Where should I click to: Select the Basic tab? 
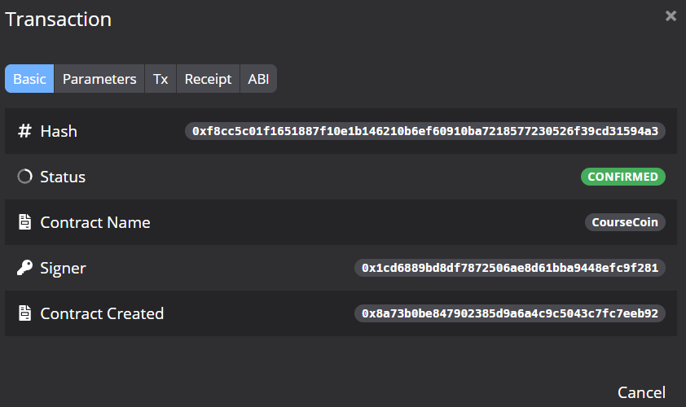[x=29, y=79]
